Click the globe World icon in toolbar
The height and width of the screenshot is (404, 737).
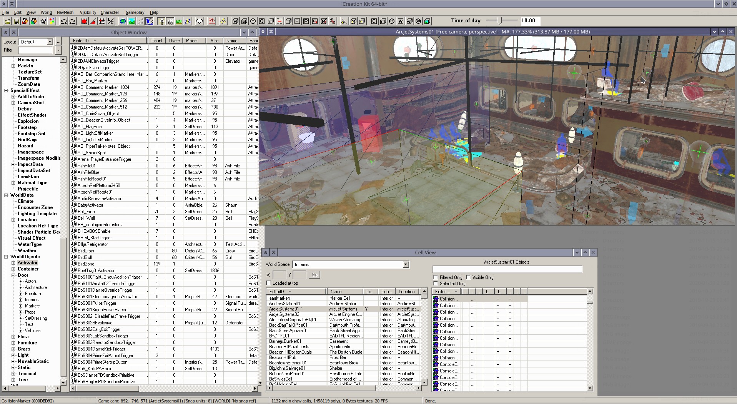[x=123, y=21]
